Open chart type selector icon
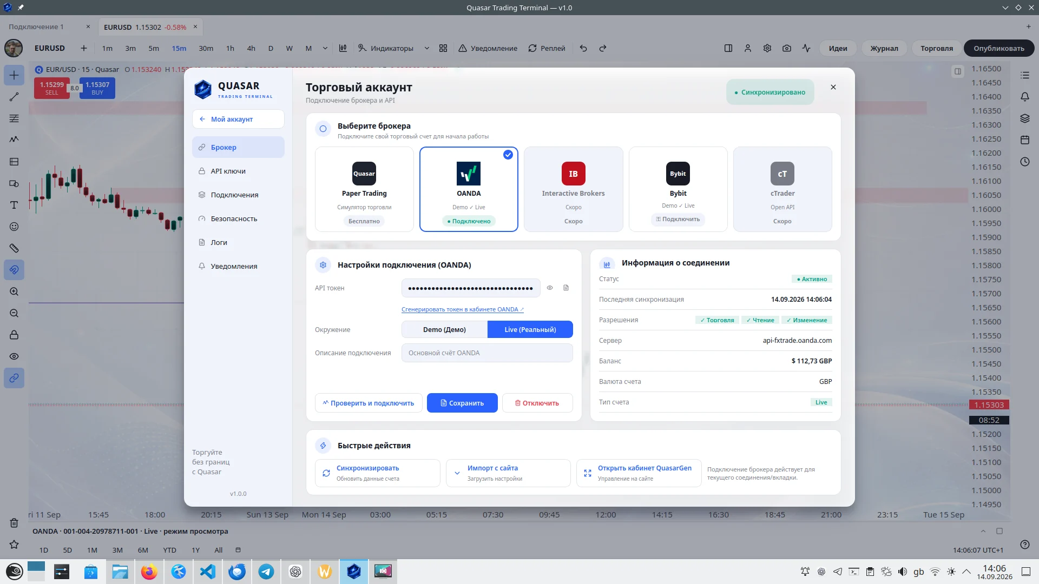The height and width of the screenshot is (584, 1039). [343, 48]
